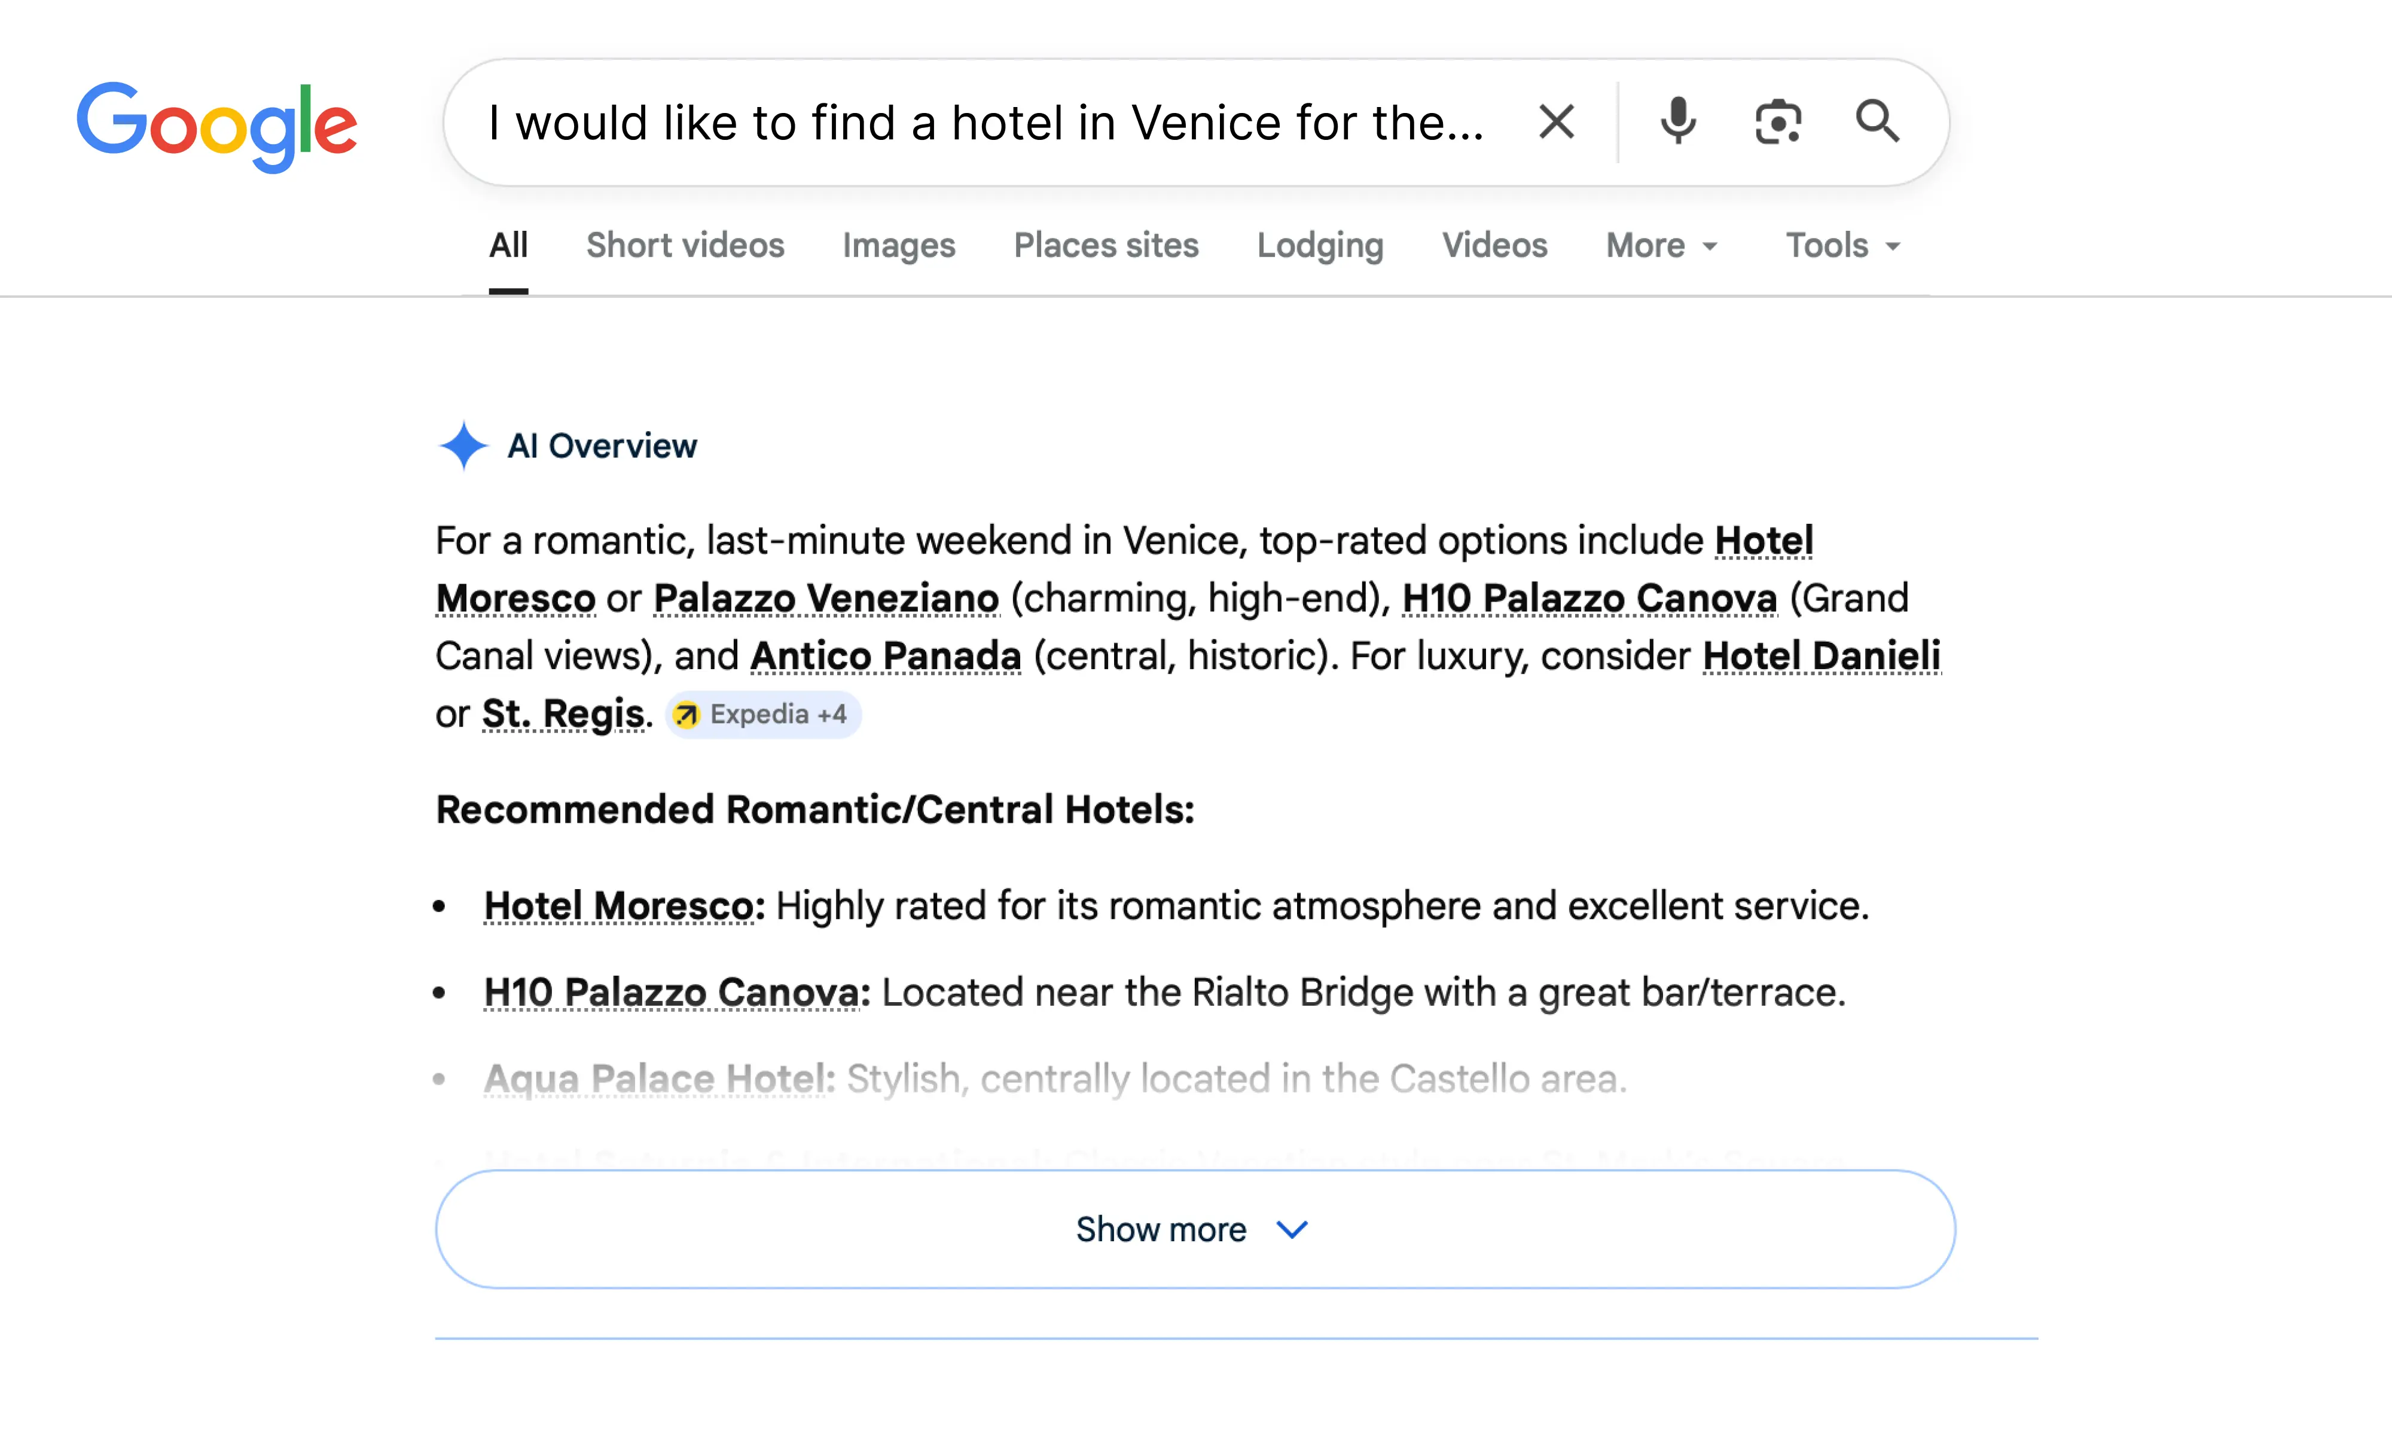Expand the More search categories dropdown
This screenshot has width=2392, height=1435.
point(1661,246)
